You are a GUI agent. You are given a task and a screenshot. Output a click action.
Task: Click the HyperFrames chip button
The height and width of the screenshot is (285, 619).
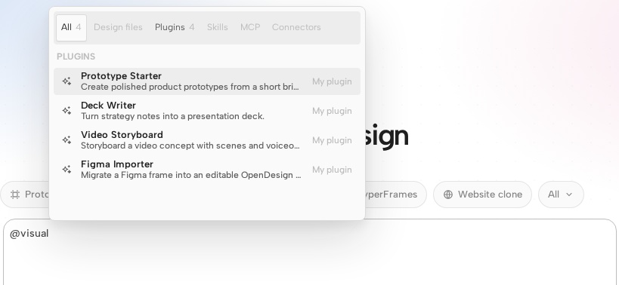pyautogui.click(x=395, y=195)
